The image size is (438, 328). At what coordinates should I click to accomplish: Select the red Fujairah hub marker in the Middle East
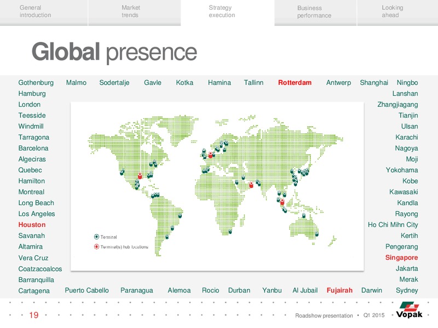pos(251,184)
